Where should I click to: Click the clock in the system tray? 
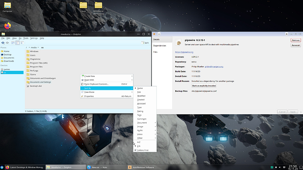292,167
